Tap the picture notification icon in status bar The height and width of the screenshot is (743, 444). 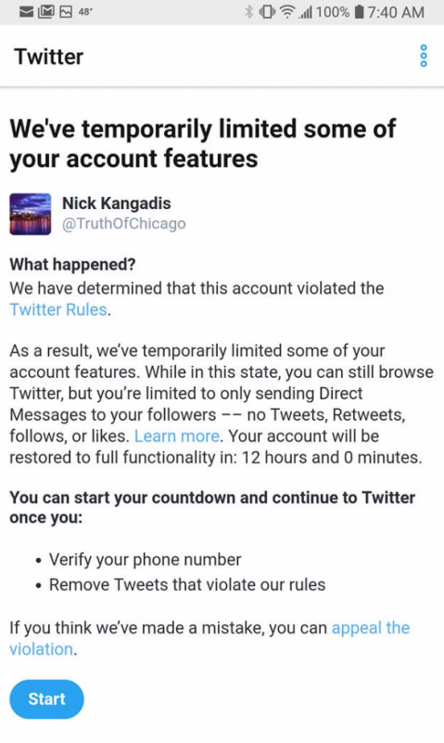pyautogui.click(x=65, y=12)
